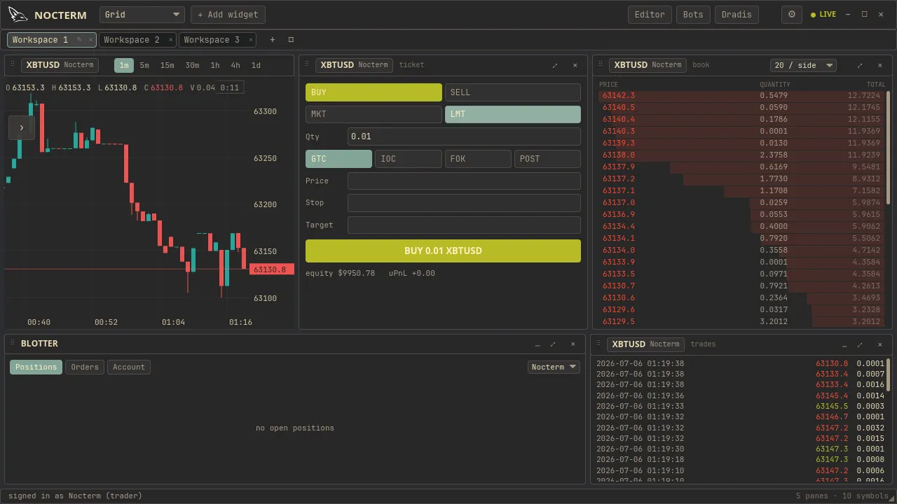Open the Blotter Nocterm account dropdown
Image resolution: width=897 pixels, height=504 pixels.
554,367
